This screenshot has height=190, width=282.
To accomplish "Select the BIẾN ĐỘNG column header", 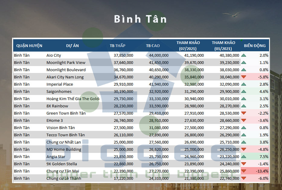I will click(x=255, y=45).
